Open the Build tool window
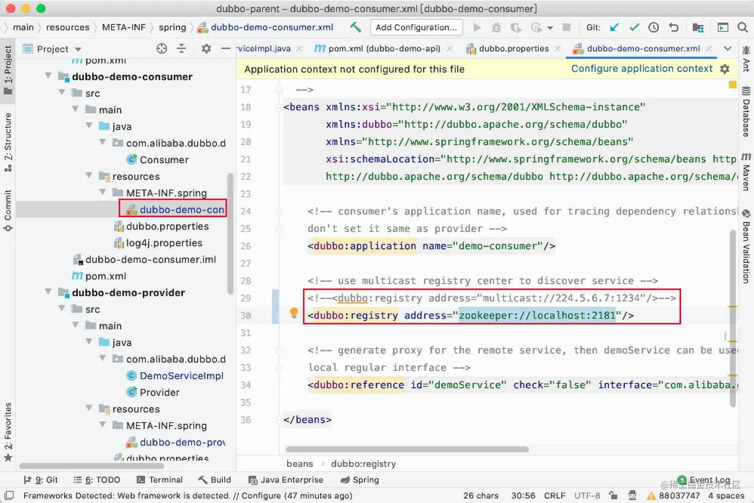 tap(214, 480)
